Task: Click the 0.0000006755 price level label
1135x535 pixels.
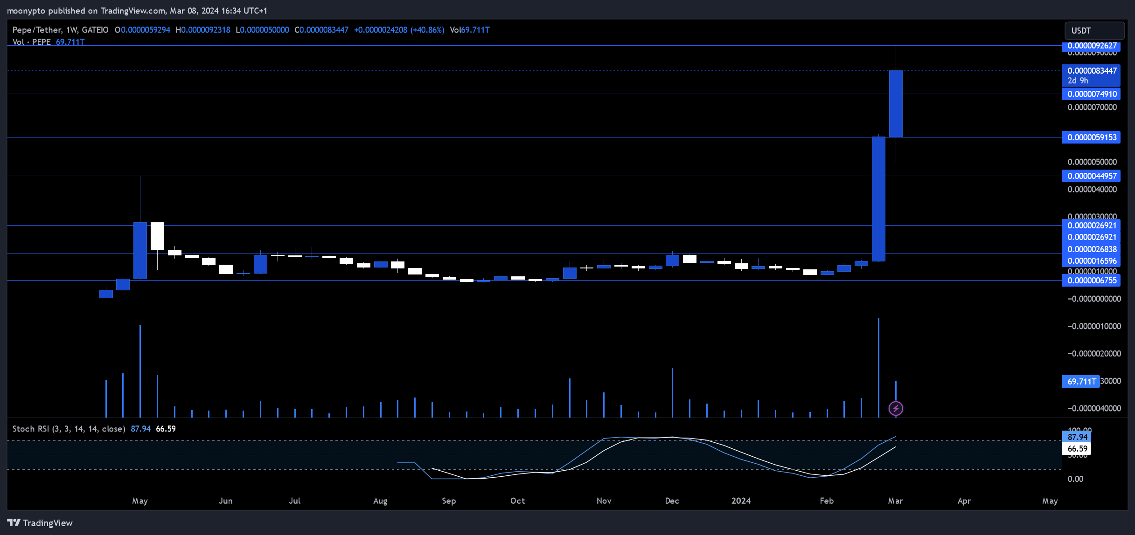Action: click(x=1092, y=281)
